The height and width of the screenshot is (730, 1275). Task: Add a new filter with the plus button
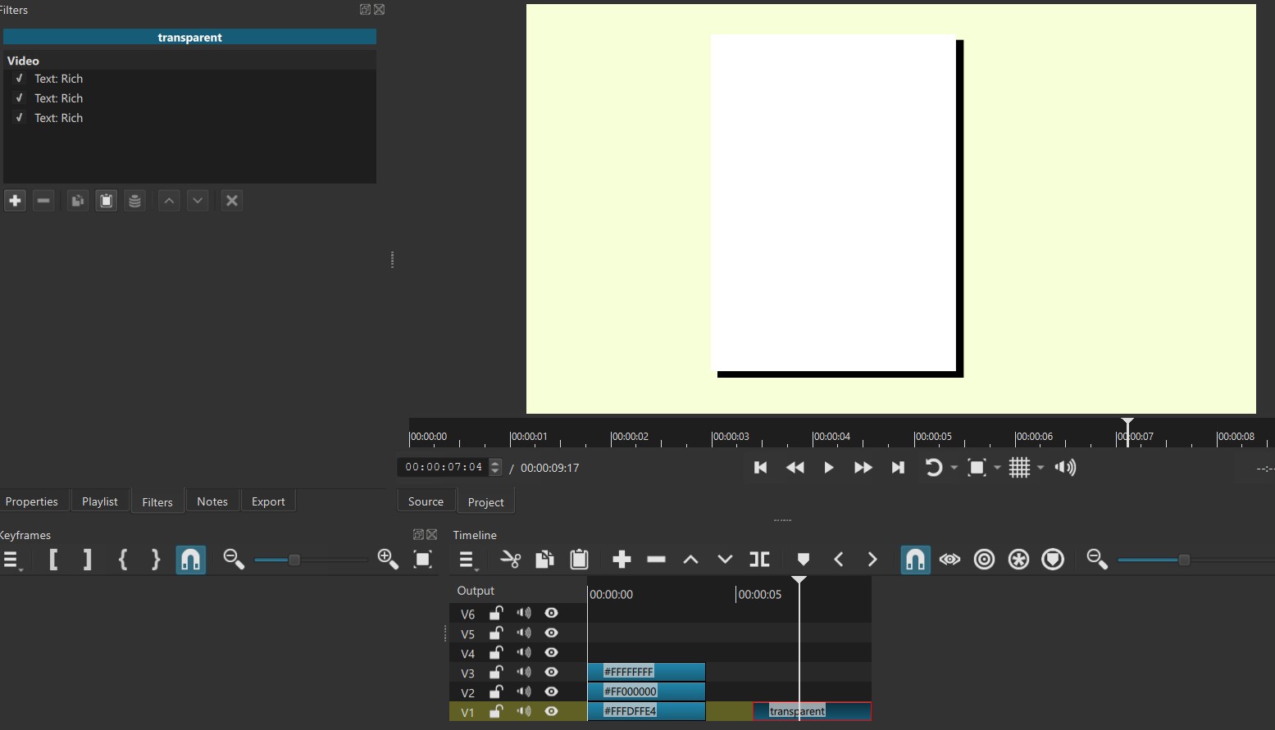coord(15,201)
